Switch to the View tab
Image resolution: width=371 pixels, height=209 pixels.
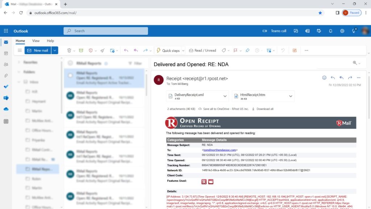point(36,41)
